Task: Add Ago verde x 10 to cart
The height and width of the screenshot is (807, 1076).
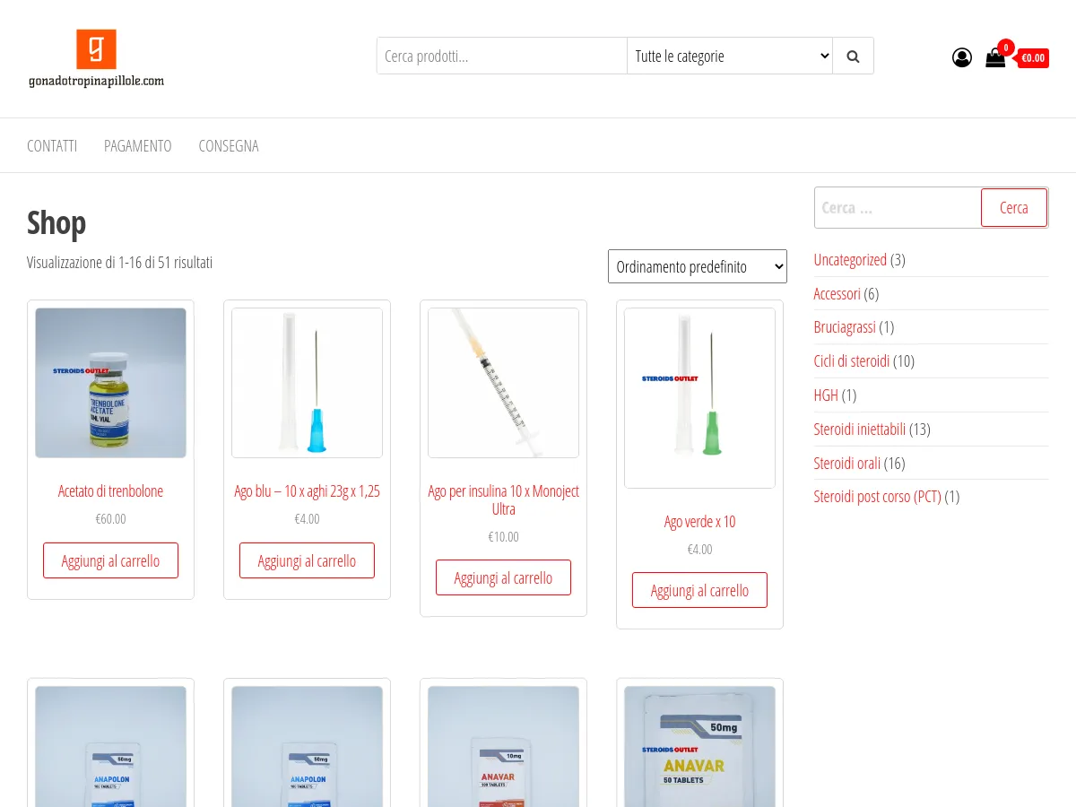Action: pyautogui.click(x=699, y=590)
